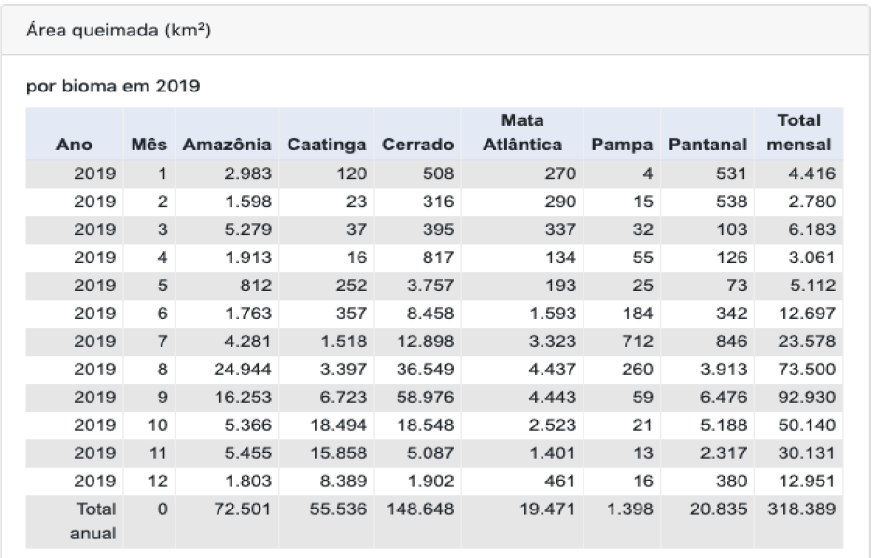This screenshot has width=873, height=558.
Task: Click the 'por bioma em 2019' subtitle
Action: (113, 86)
